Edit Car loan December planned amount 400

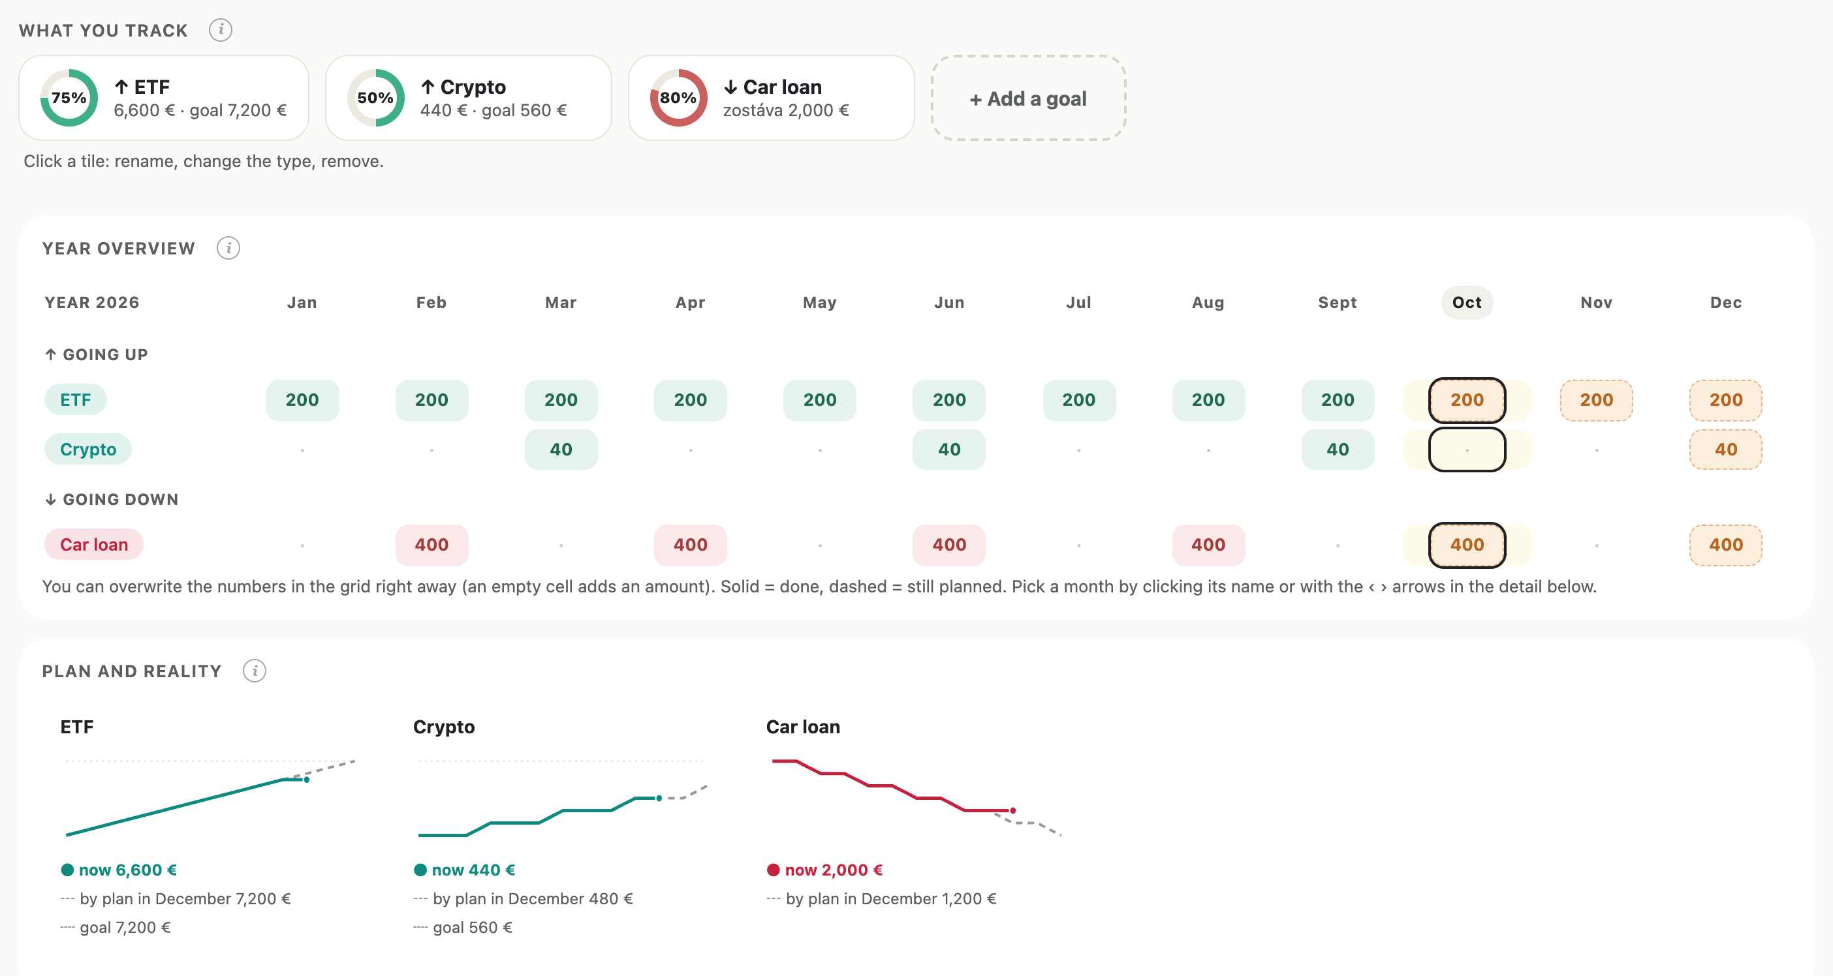pos(1726,545)
